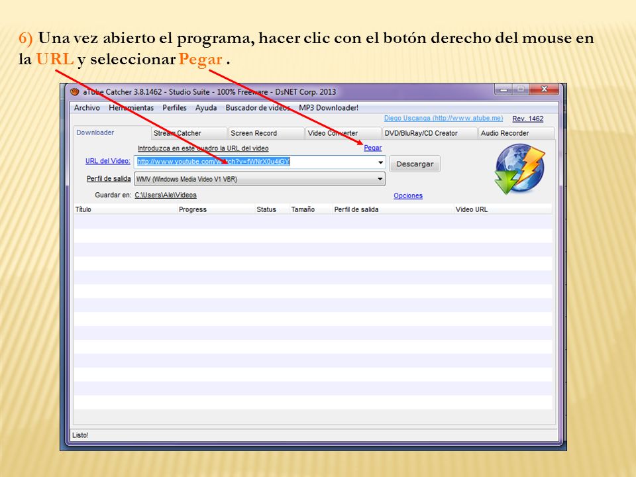Click the Perfil de salida label link
The height and width of the screenshot is (477, 636).
(x=108, y=178)
